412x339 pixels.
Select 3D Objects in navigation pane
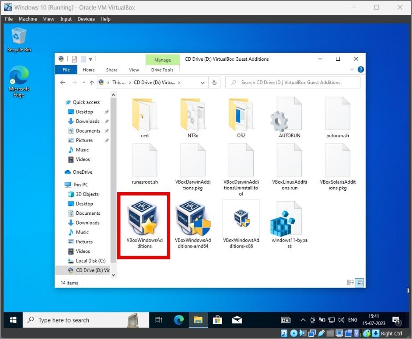83,194
